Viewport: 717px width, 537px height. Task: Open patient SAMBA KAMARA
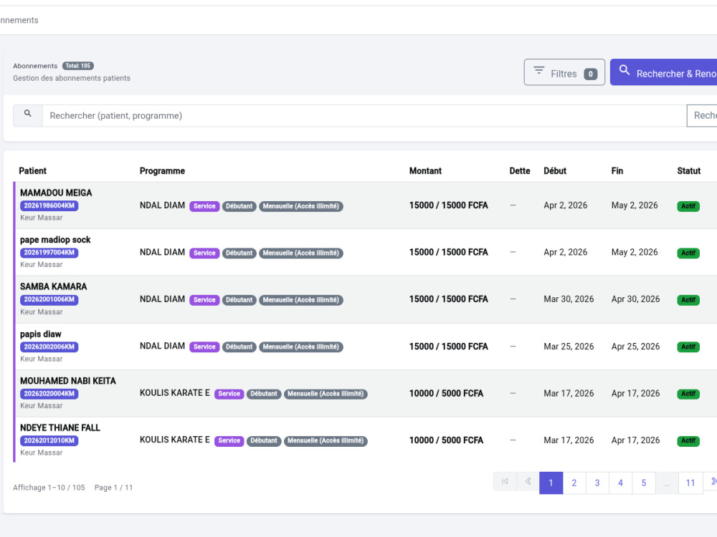(x=54, y=287)
